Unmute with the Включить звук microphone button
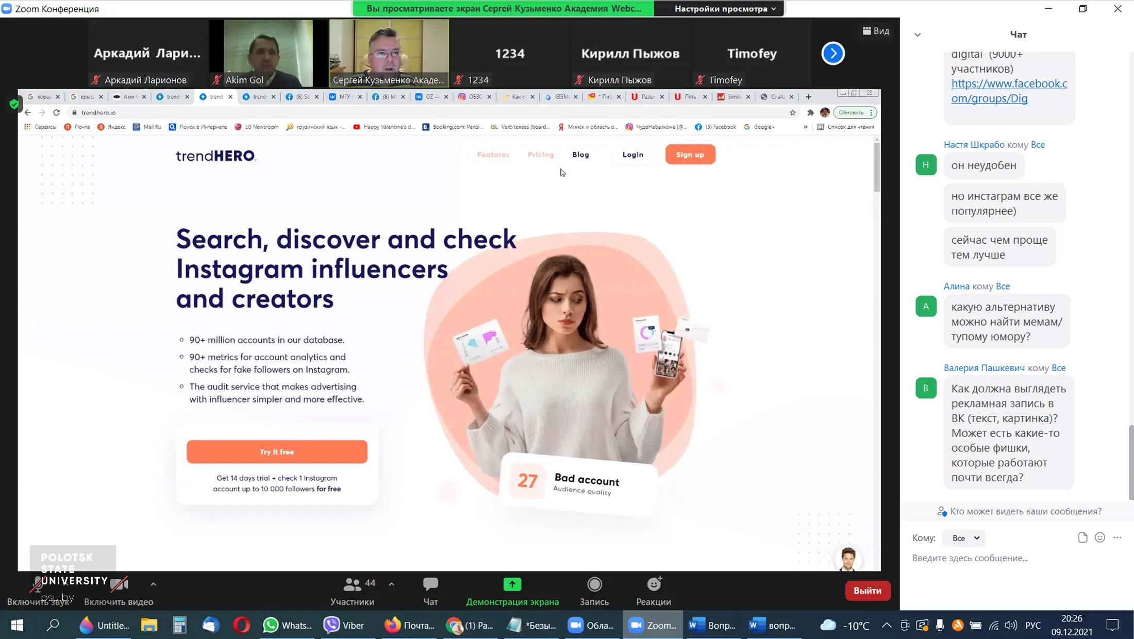Image resolution: width=1134 pixels, height=639 pixels. click(x=38, y=591)
